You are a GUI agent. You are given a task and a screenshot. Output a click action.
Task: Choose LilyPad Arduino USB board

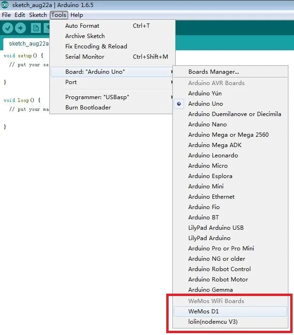pos(230,228)
